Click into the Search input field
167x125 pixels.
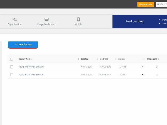coord(163,4)
